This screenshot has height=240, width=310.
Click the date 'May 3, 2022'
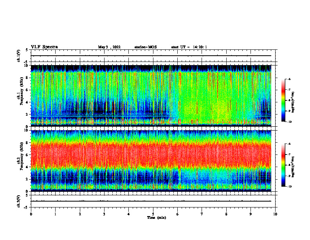(109, 47)
